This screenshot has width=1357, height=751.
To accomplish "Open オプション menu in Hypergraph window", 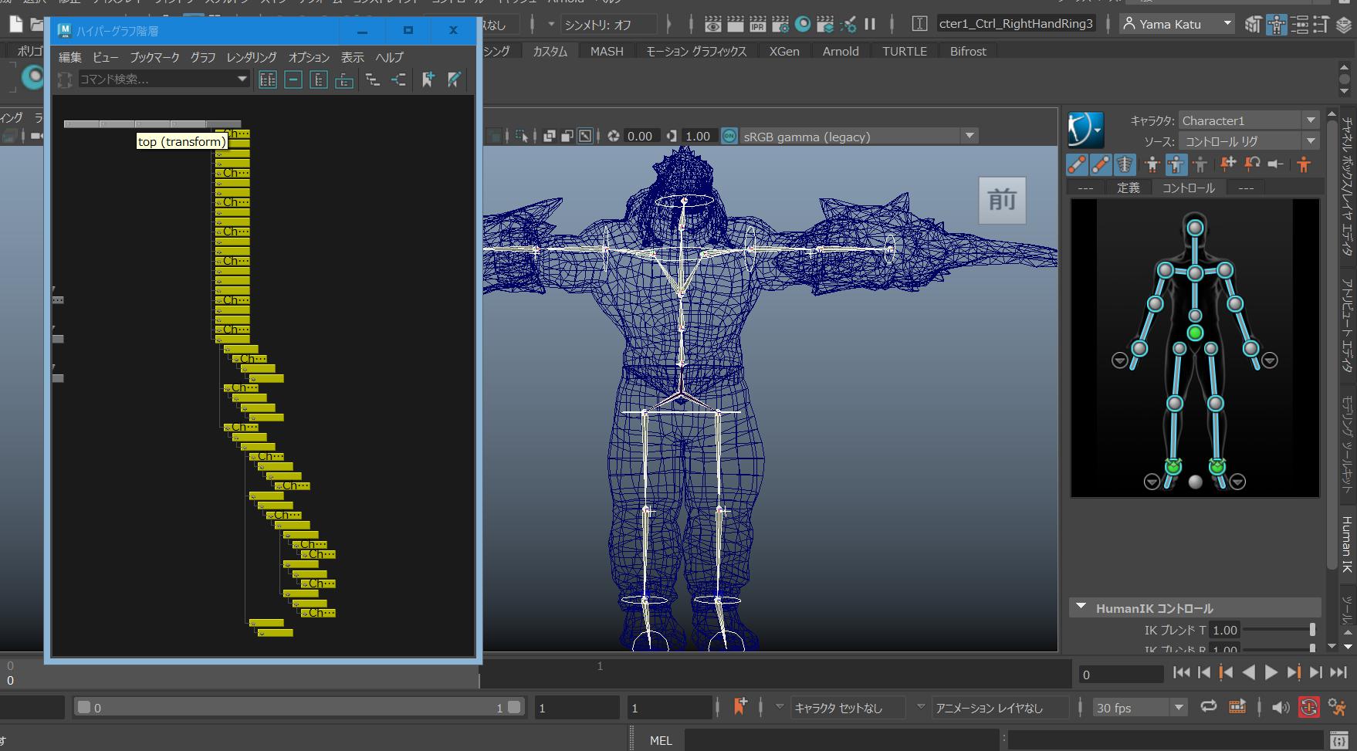I will (309, 57).
